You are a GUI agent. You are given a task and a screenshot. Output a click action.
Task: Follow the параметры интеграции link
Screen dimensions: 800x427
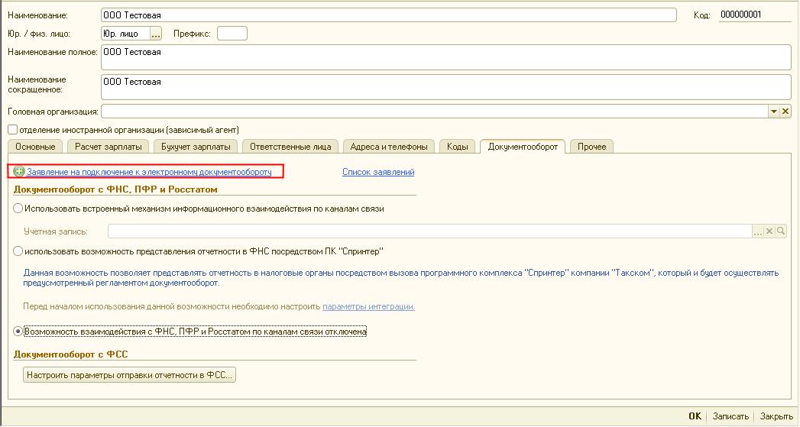pyautogui.click(x=368, y=306)
